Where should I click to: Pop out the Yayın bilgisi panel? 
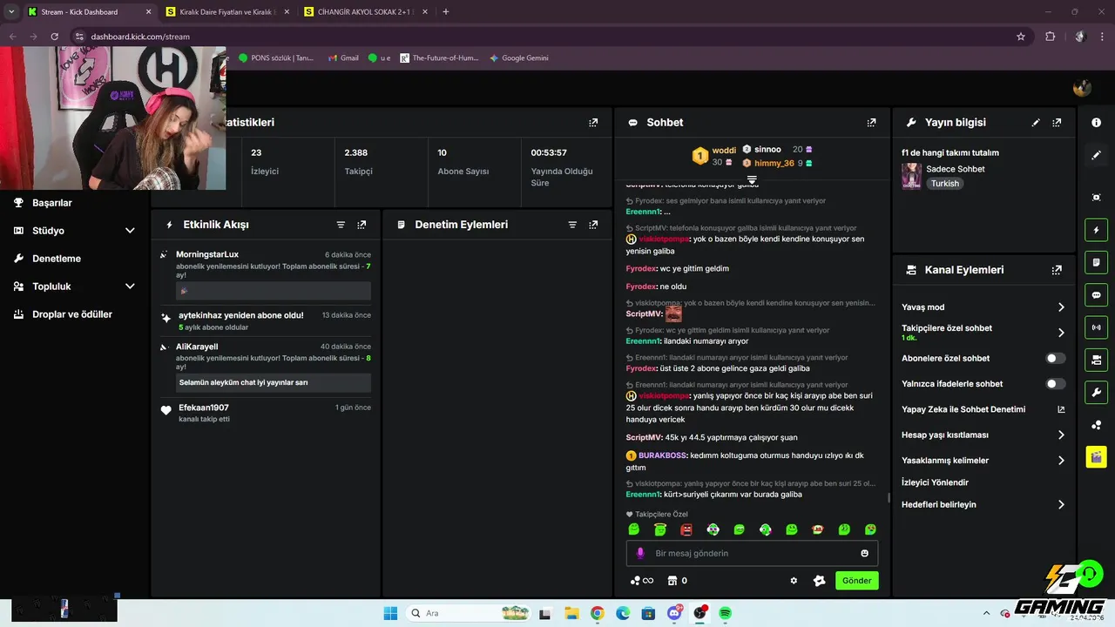1057,123
